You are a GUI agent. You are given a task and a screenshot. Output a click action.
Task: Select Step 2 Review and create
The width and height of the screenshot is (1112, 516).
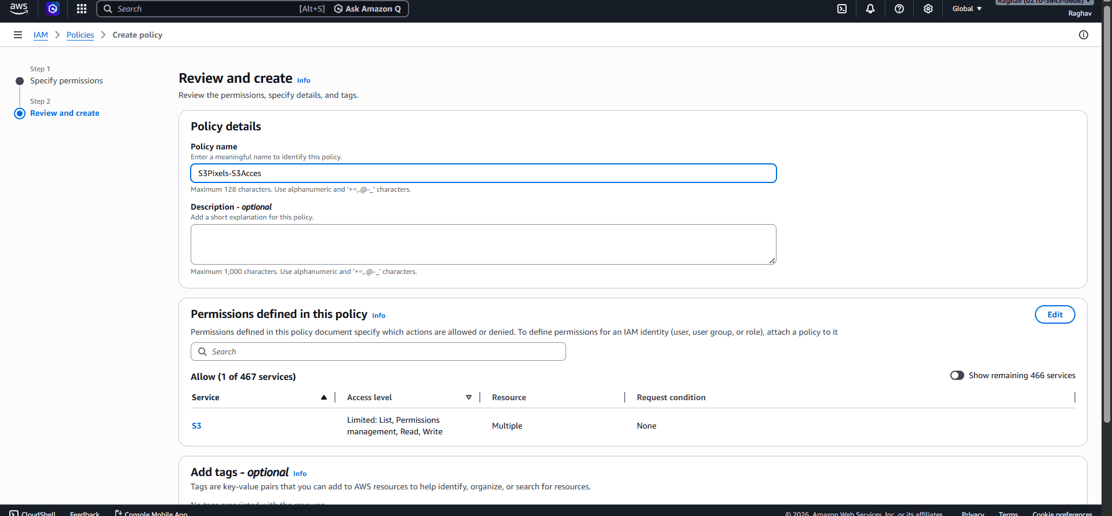64,113
